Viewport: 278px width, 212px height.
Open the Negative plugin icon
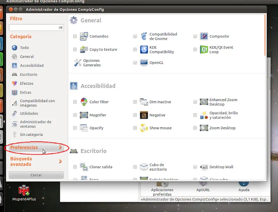tap(144, 115)
